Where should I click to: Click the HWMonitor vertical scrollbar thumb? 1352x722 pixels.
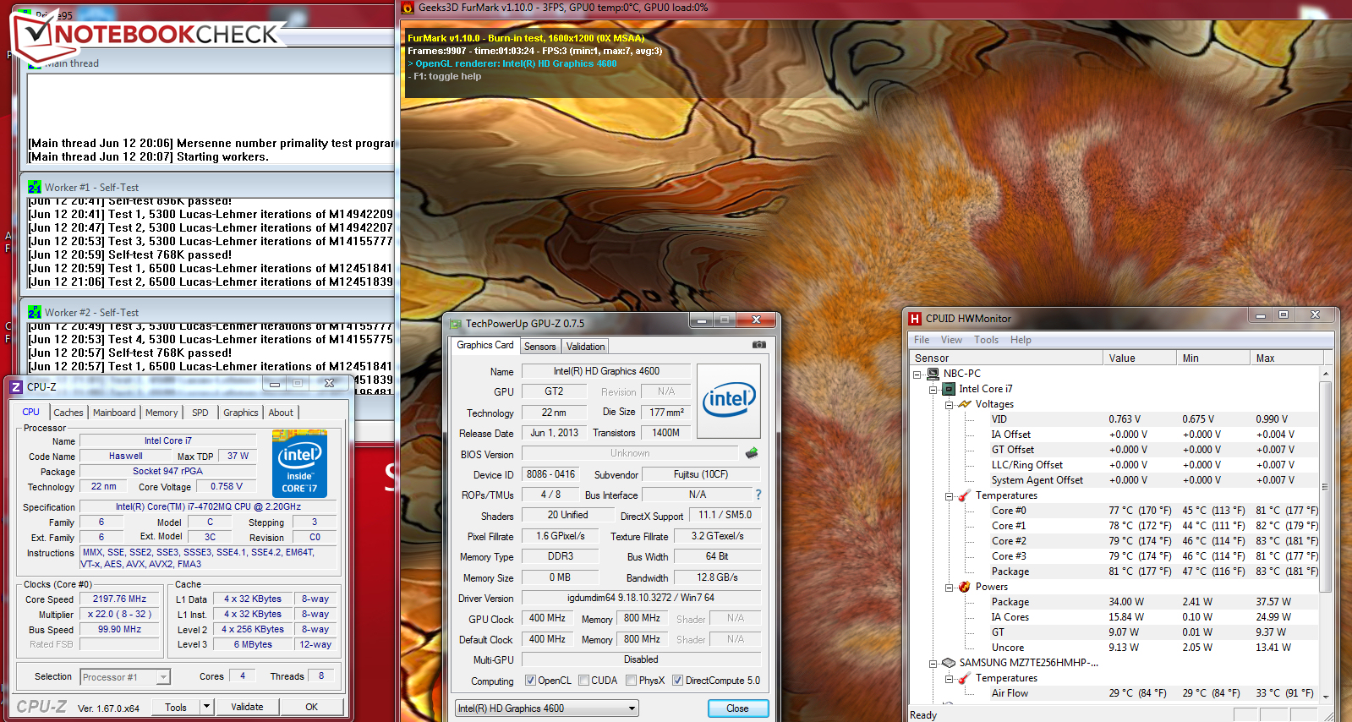[1325, 486]
